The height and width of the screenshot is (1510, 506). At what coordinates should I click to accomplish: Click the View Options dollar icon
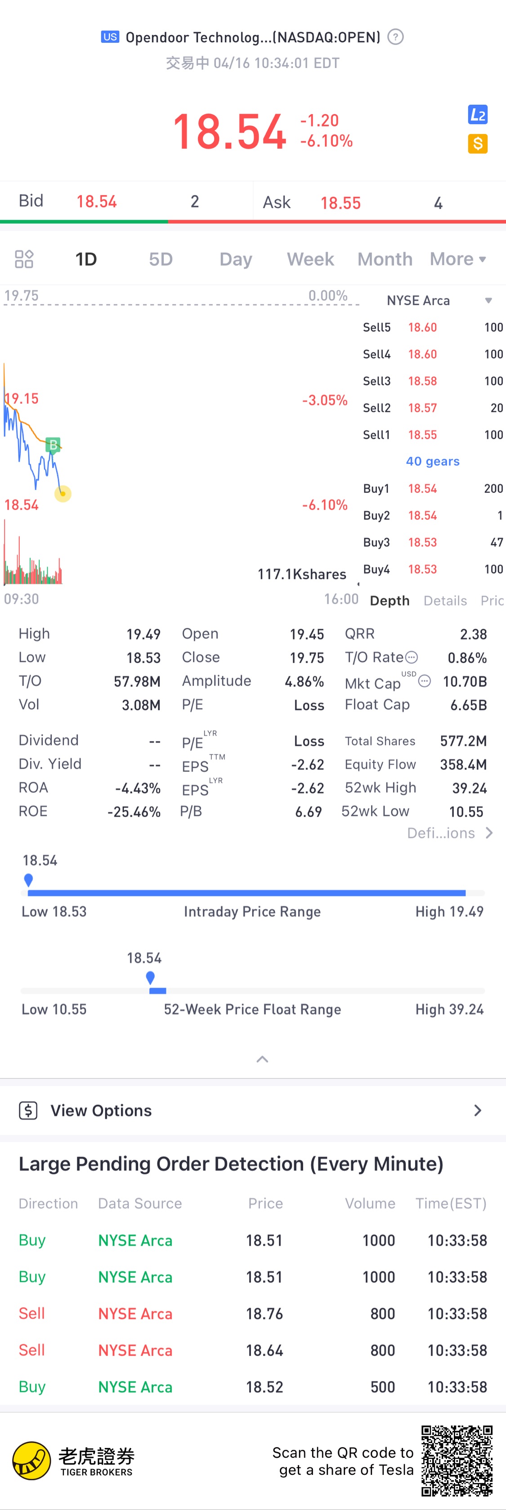(28, 1110)
